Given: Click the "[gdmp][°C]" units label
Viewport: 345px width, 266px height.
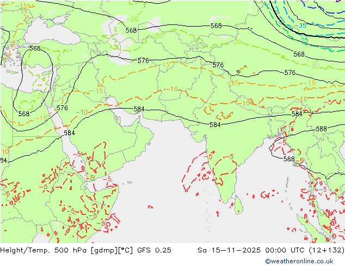Looking at the screenshot, I should (x=112, y=250).
